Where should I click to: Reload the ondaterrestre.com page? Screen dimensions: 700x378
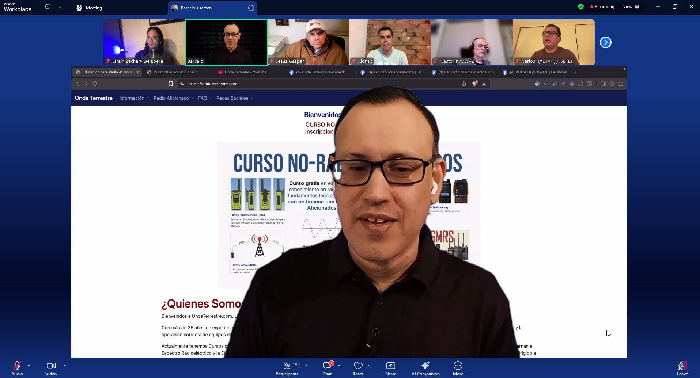pyautogui.click(x=95, y=84)
